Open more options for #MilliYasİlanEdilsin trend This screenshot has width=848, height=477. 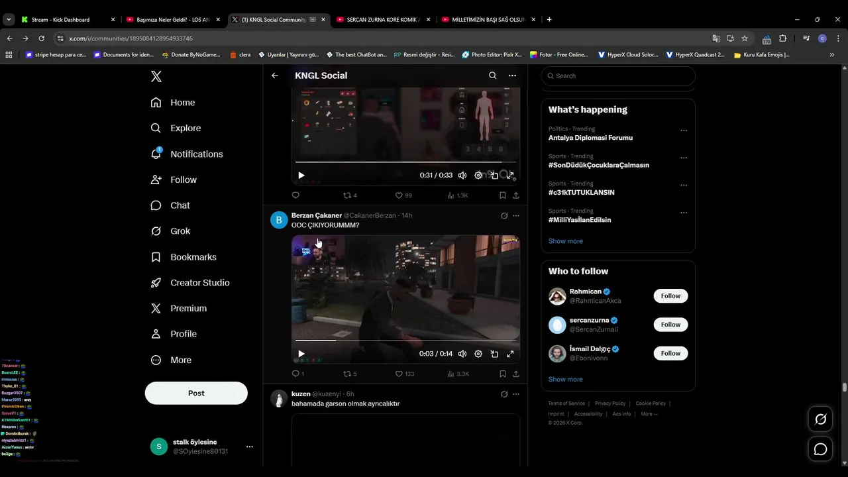tap(684, 213)
